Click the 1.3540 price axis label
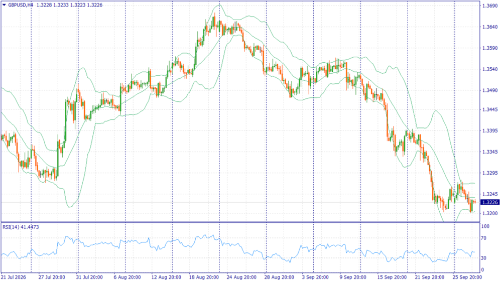Viewport: 502px width, 282px height. coord(490,69)
